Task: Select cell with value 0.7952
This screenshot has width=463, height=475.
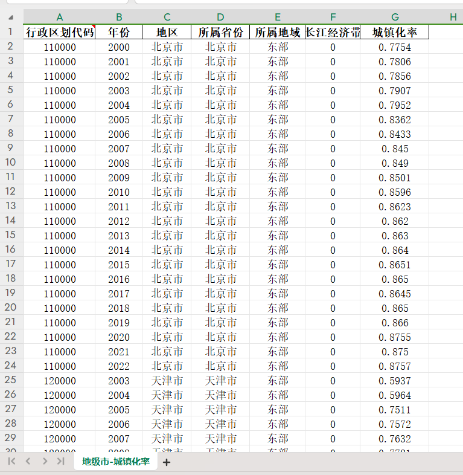Action: 395,105
